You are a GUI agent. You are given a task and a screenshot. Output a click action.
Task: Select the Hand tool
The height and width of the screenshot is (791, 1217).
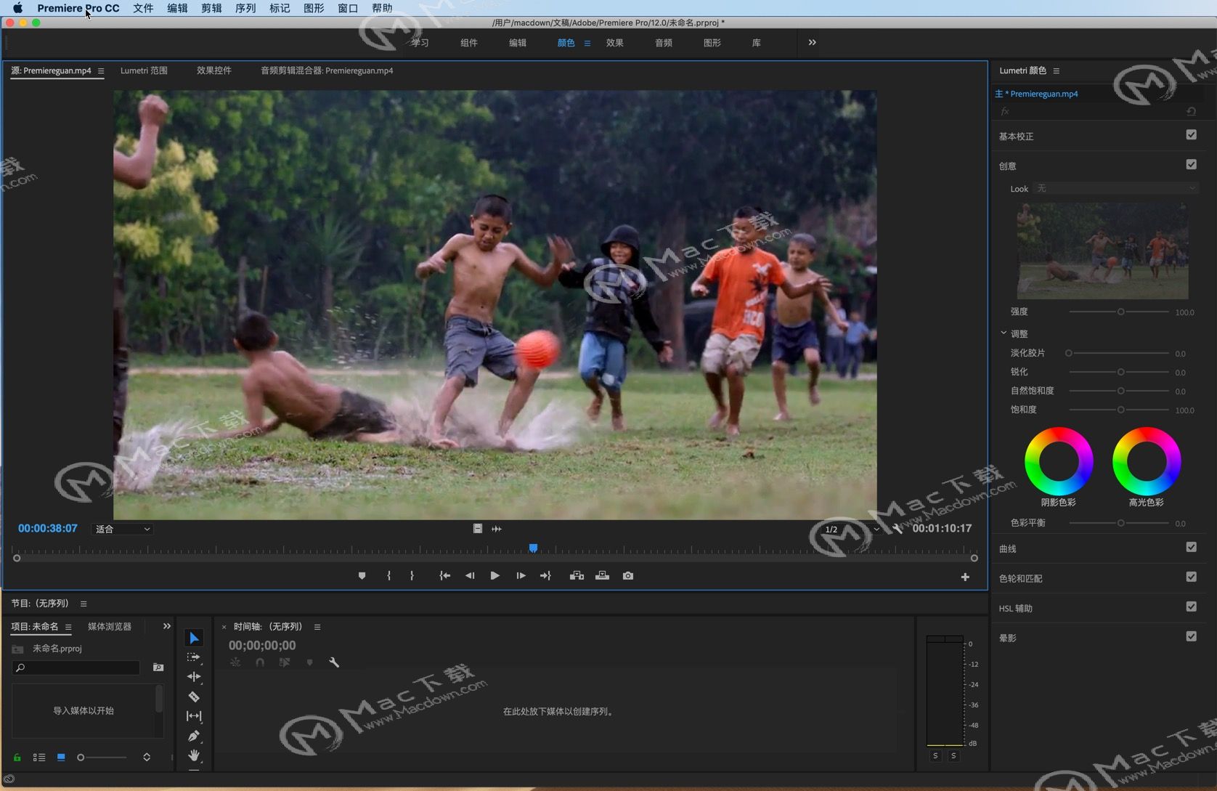194,755
